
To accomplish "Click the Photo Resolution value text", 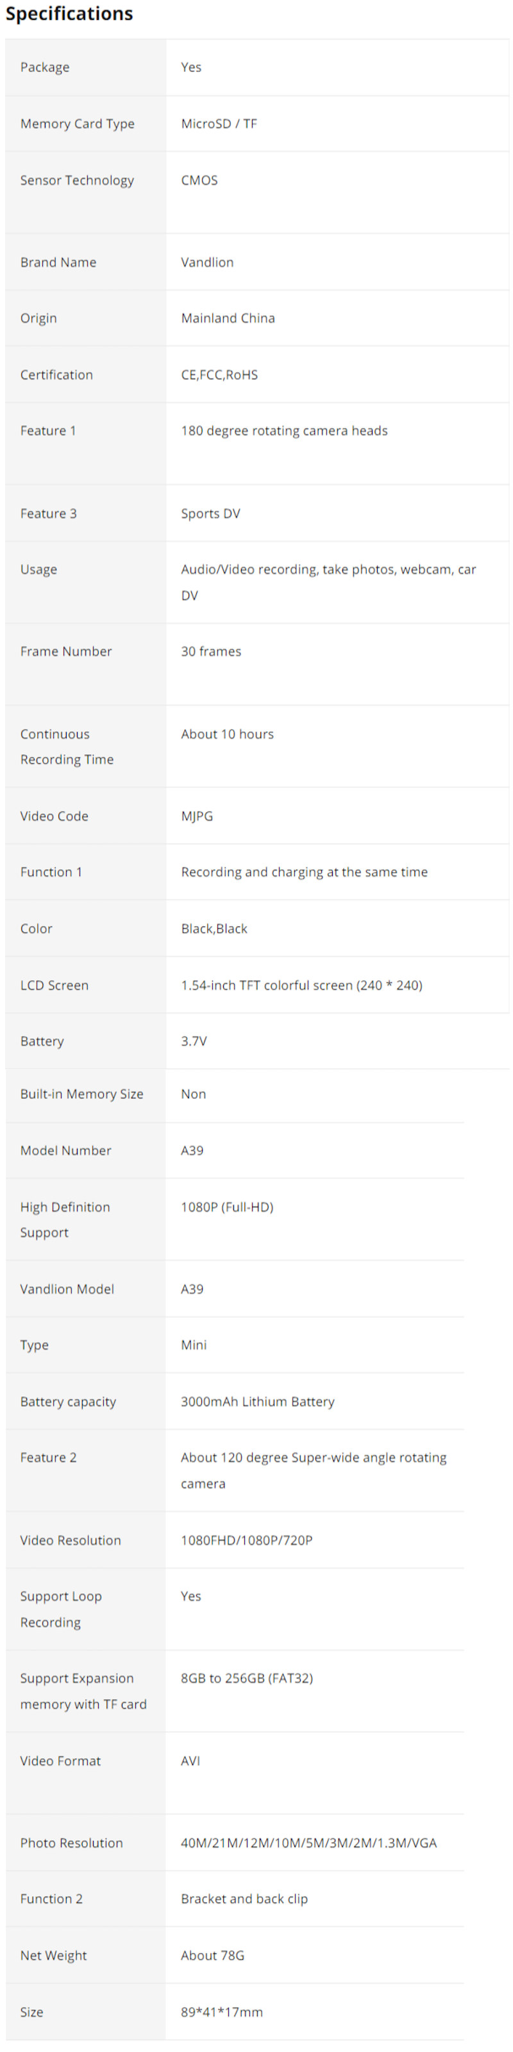I will (x=308, y=1843).
